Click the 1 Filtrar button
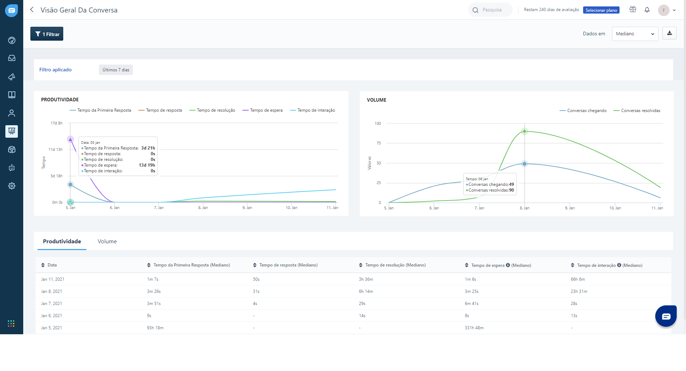Image resolution: width=686 pixels, height=371 pixels. [x=47, y=34]
